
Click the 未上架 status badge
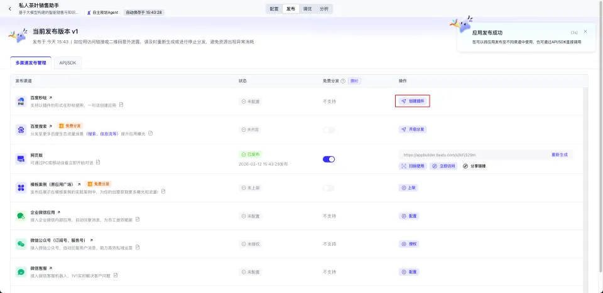tap(251, 188)
